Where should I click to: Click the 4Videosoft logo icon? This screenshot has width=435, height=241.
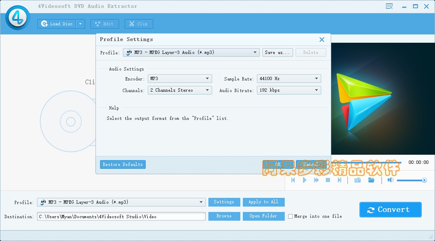(x=18, y=18)
